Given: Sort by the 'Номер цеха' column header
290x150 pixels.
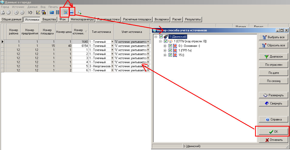Looking at the screenshot, I should click(64, 32).
